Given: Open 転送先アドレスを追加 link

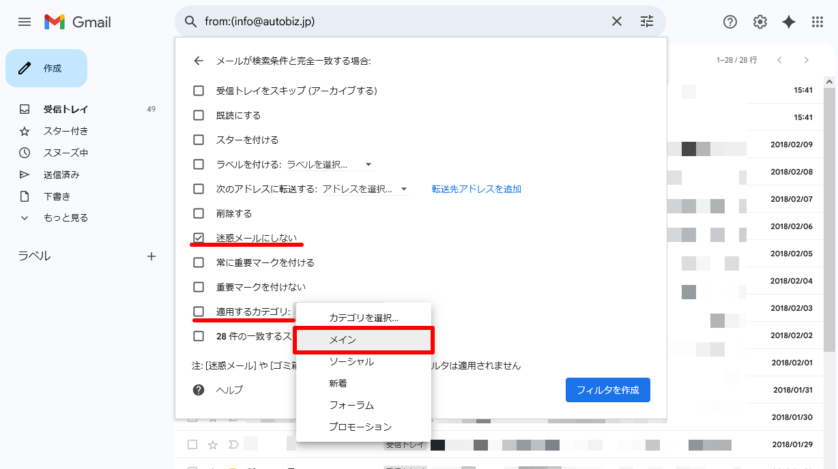Looking at the screenshot, I should (476, 189).
